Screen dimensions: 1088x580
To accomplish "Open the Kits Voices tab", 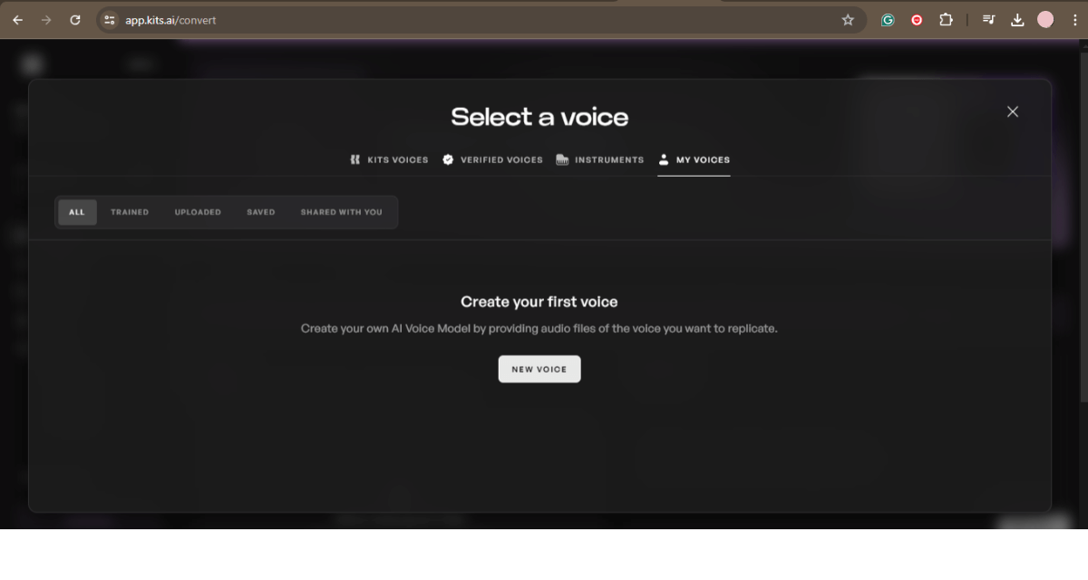I will [x=389, y=159].
